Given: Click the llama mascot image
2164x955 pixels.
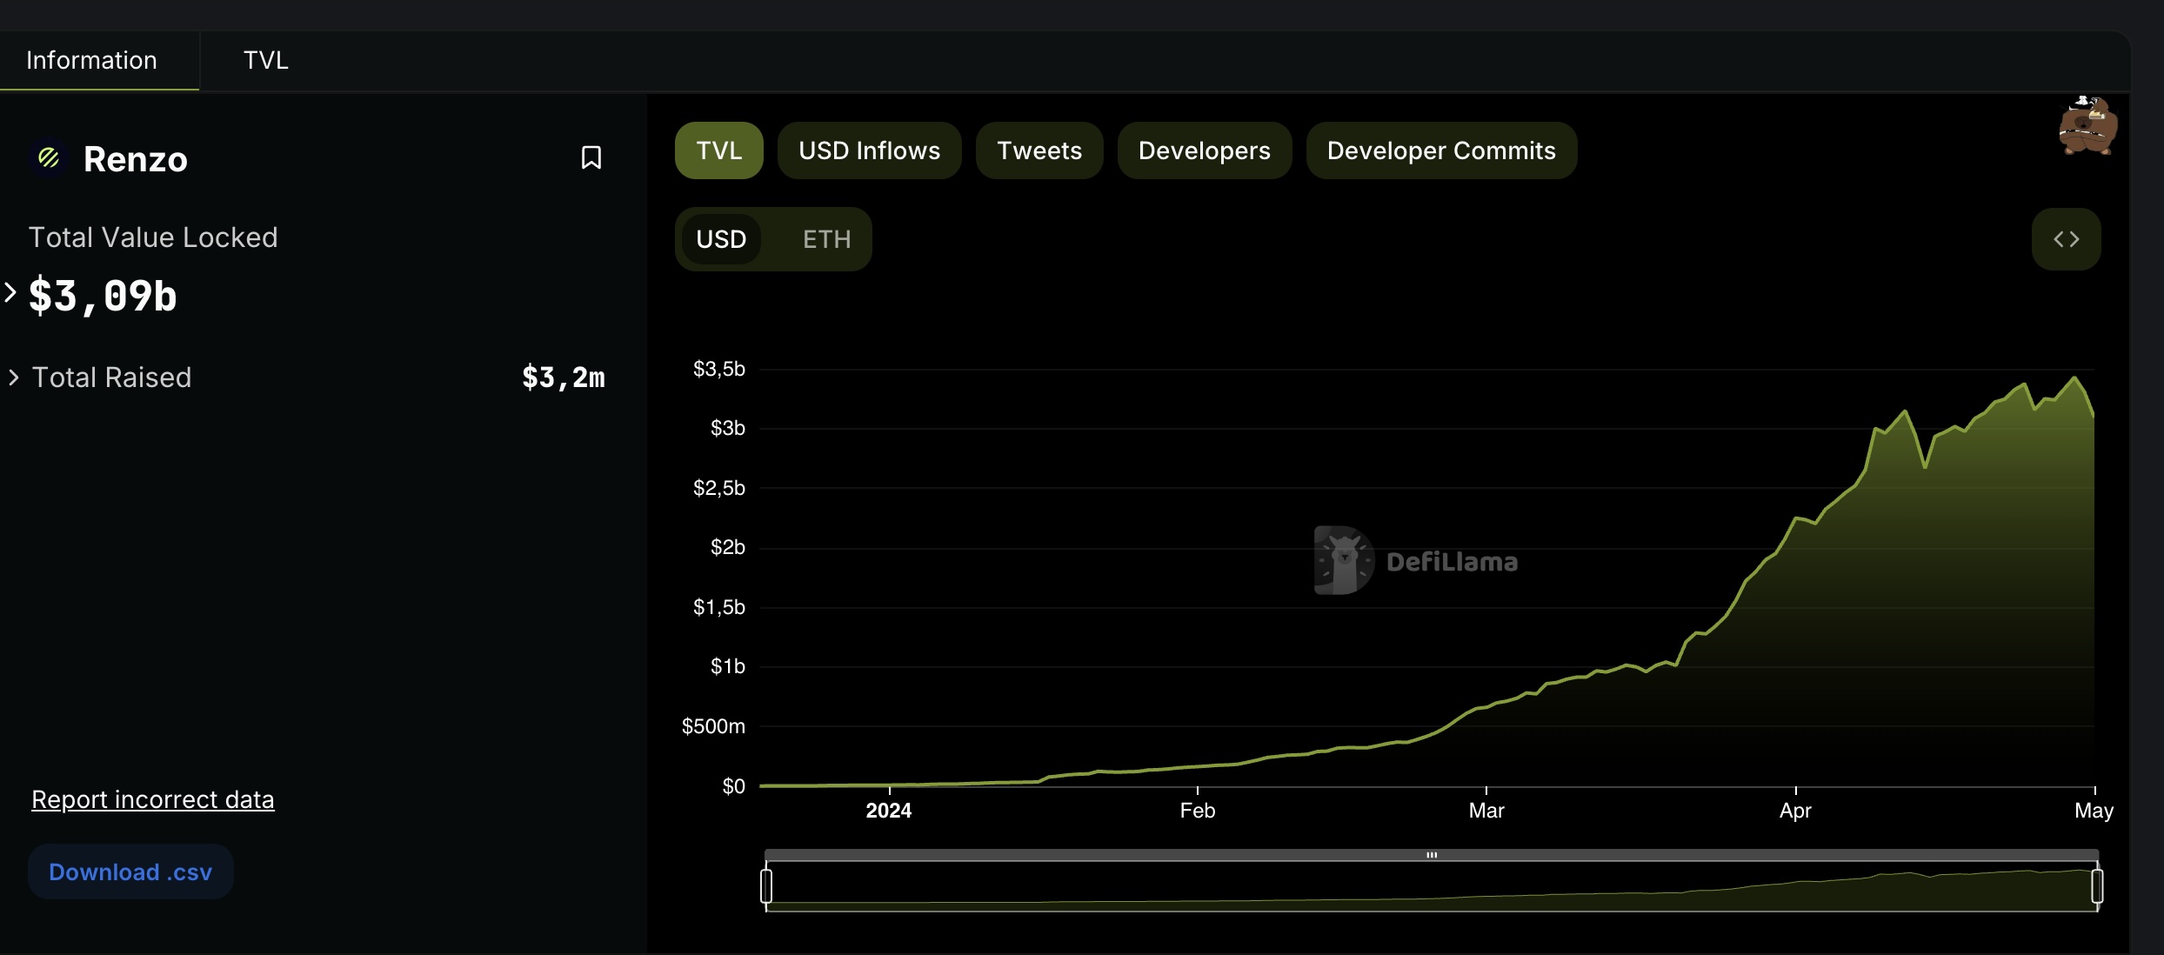Looking at the screenshot, I should (x=2088, y=126).
